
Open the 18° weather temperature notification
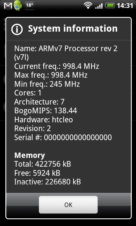click(29, 5)
